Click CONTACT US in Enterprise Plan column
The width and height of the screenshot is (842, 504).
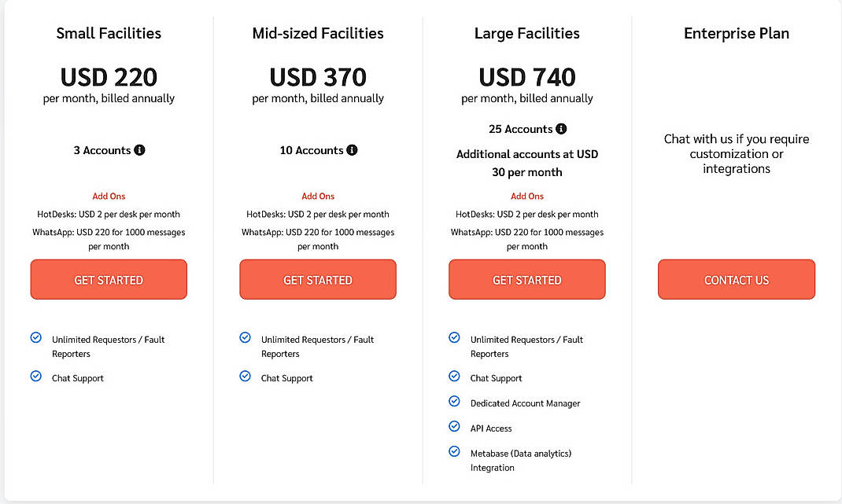click(x=736, y=279)
